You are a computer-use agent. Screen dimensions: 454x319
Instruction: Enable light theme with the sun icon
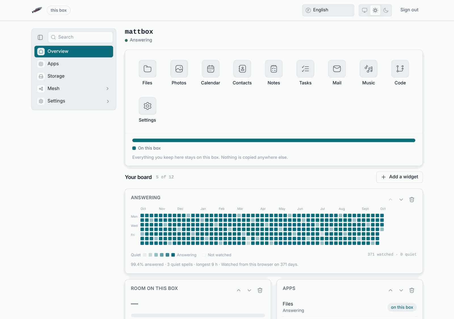[x=375, y=10]
